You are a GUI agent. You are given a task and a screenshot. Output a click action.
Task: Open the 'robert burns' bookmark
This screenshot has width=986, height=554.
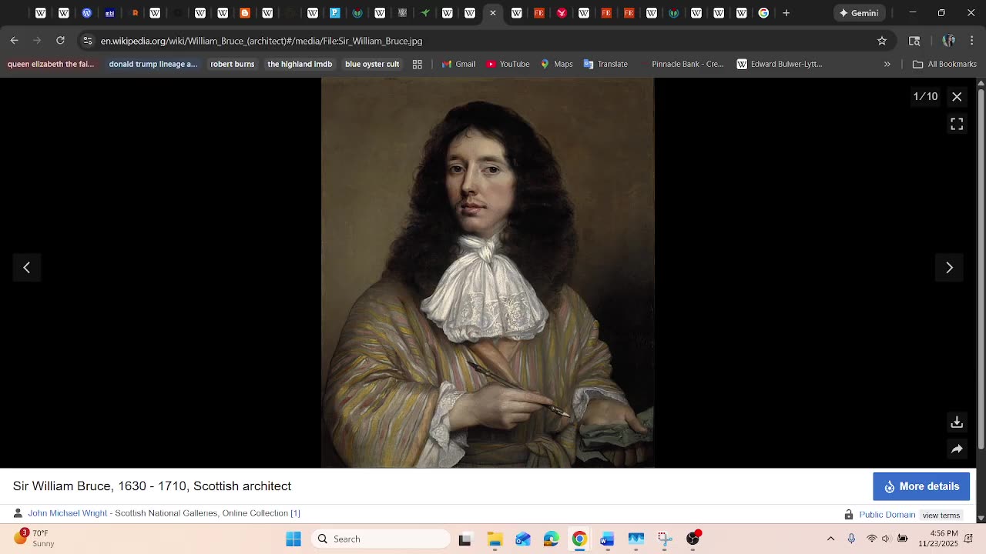point(233,64)
